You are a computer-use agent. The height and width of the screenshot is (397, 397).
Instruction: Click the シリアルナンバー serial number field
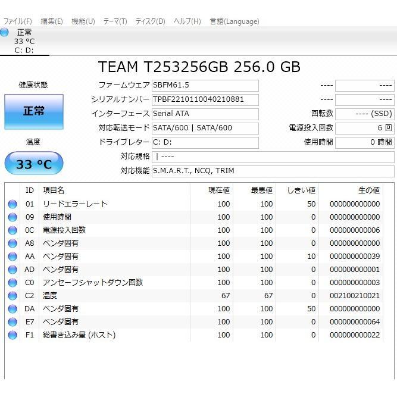point(205,99)
